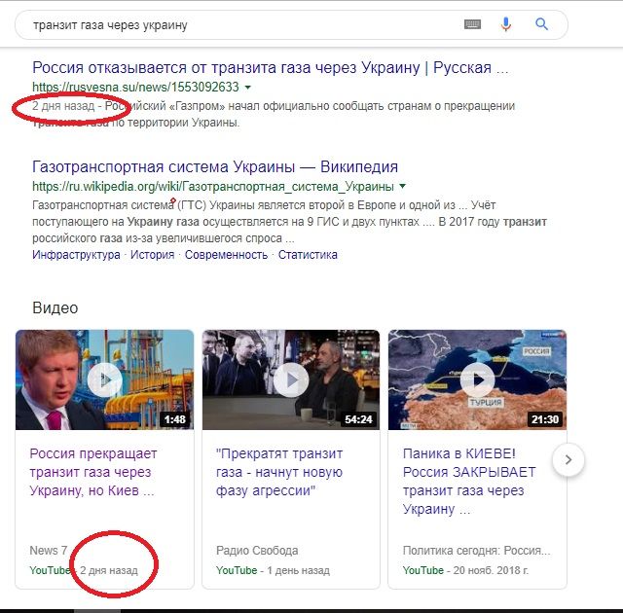Screen dimensions: 623x613
Task: Play the 54:24 Радио Свобода video thumbnail
Action: 291,379
